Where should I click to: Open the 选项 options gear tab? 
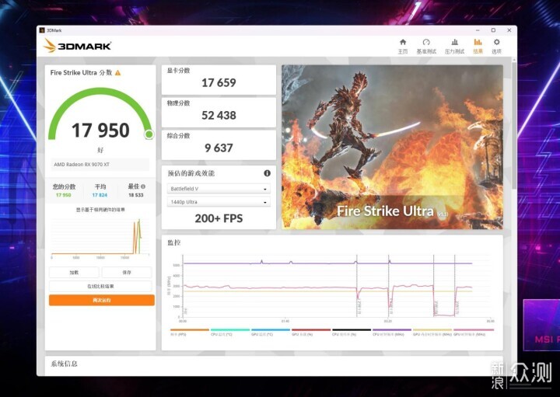(x=496, y=47)
